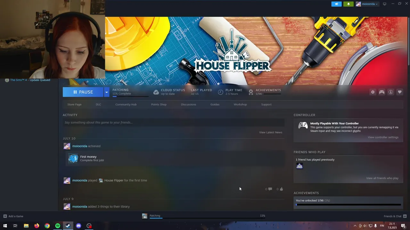Open Task View on taskbar

[x=15, y=226]
